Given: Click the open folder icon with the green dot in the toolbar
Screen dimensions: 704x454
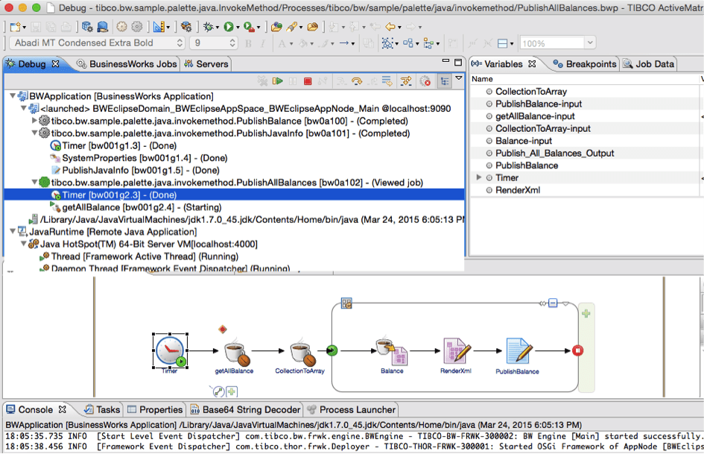Looking at the screenshot, I should coord(276,27).
